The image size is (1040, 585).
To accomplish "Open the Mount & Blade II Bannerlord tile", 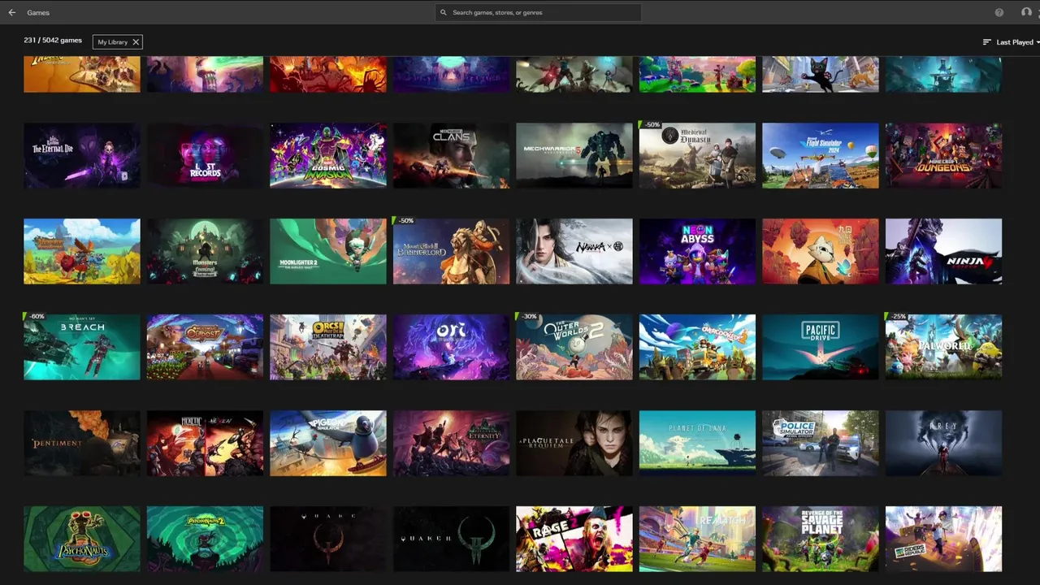I will tap(451, 251).
